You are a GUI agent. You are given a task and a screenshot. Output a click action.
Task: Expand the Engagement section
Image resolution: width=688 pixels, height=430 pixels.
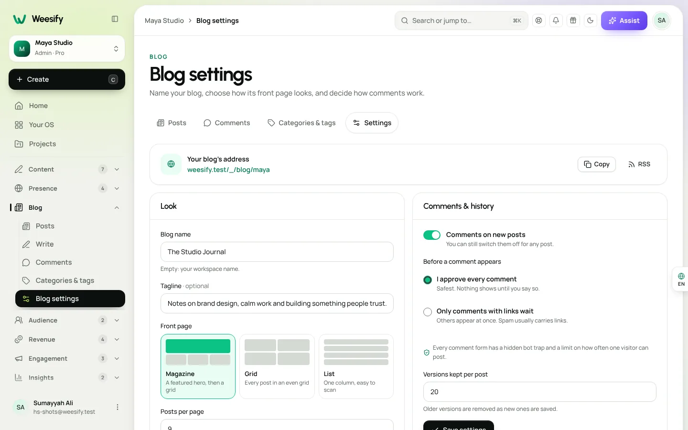(x=67, y=358)
